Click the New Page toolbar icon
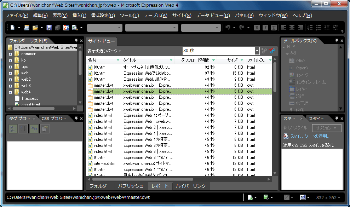The width and height of the screenshot is (350, 207). (x=12, y=28)
